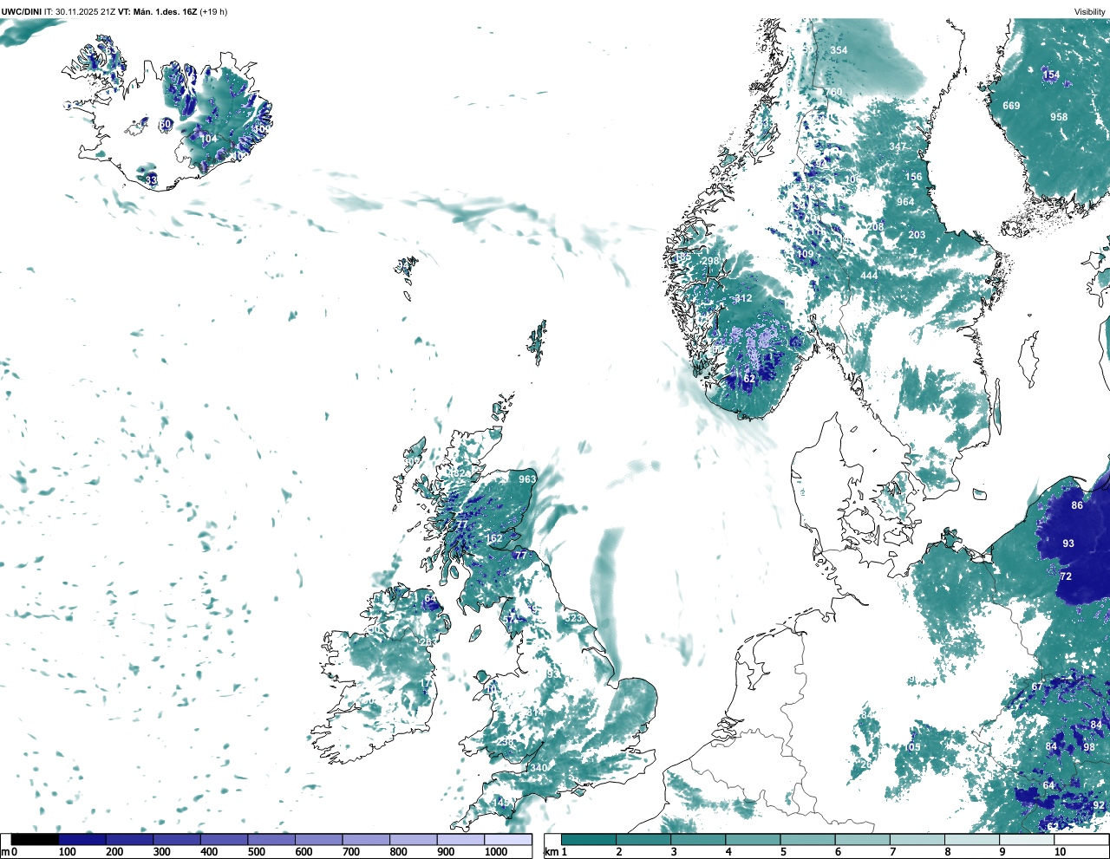Screen dimensions: 1110x859
Task: Click the 'UWC/DINI' header text
Action: tap(22, 11)
